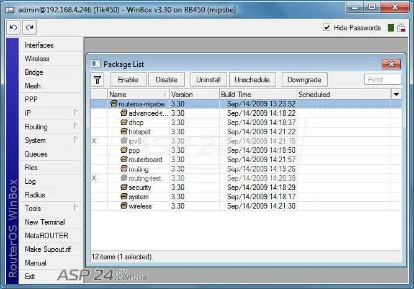
Task: Click the green status square icon
Action: pyautogui.click(x=391, y=28)
